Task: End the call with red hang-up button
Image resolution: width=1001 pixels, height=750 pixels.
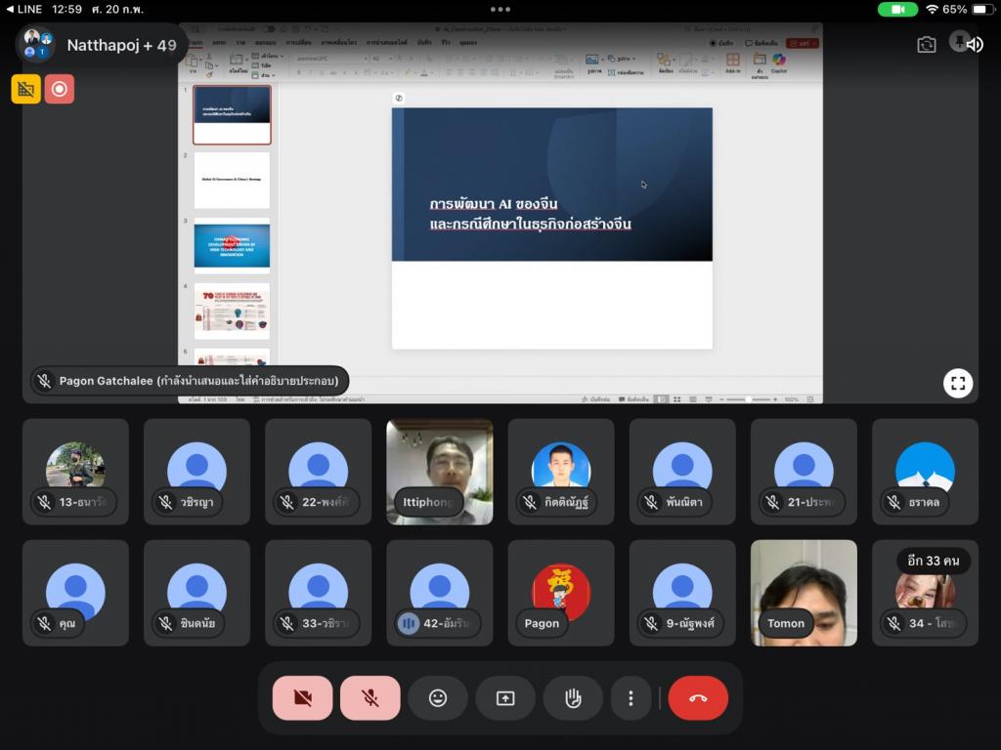Action: (698, 698)
